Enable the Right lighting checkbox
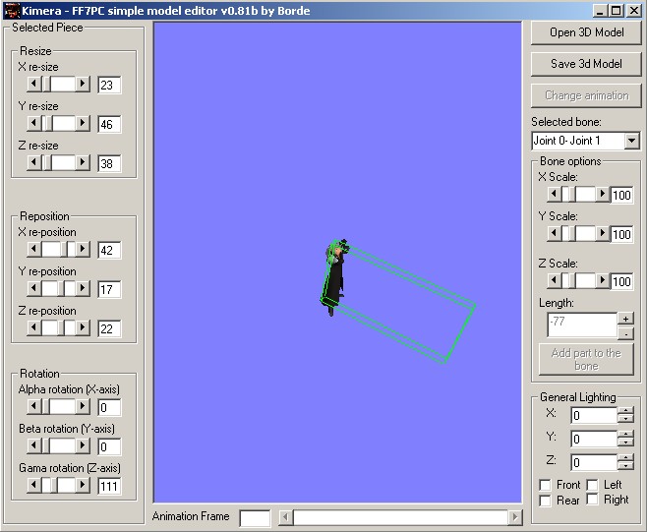 592,501
